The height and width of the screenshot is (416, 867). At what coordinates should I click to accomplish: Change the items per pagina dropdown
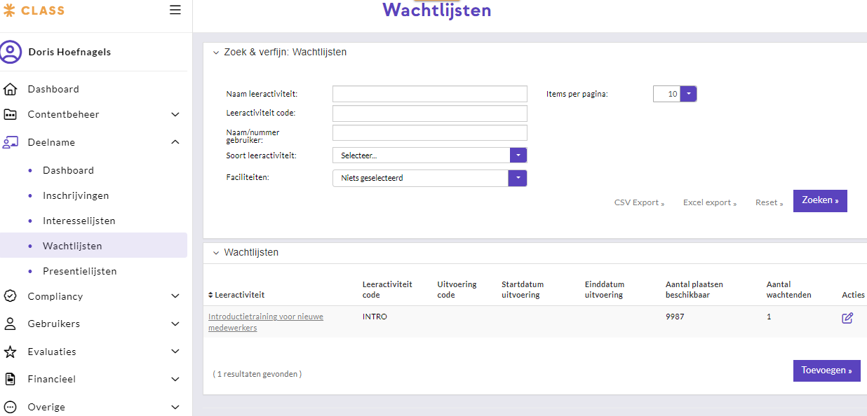coord(688,94)
